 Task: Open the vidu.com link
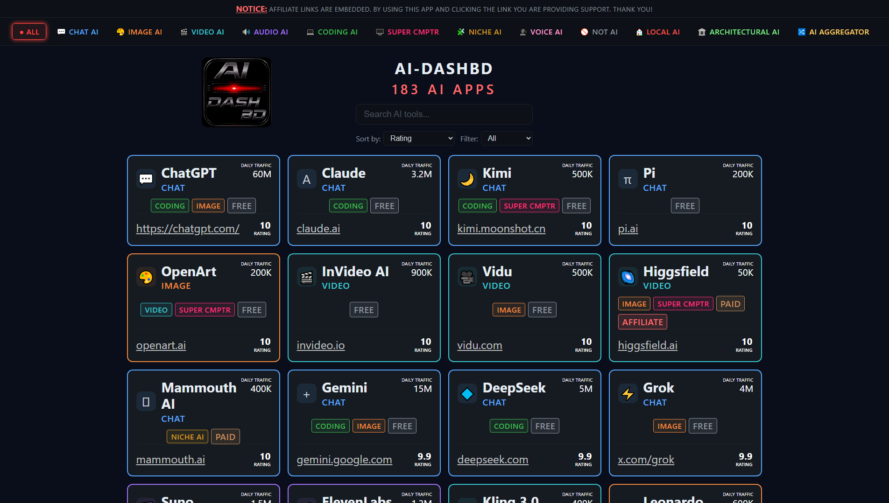pos(480,345)
